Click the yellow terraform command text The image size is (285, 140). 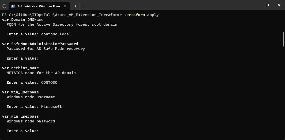tap(134, 15)
